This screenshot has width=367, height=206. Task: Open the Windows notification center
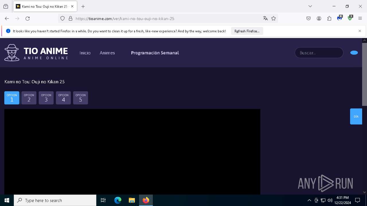[358, 200]
